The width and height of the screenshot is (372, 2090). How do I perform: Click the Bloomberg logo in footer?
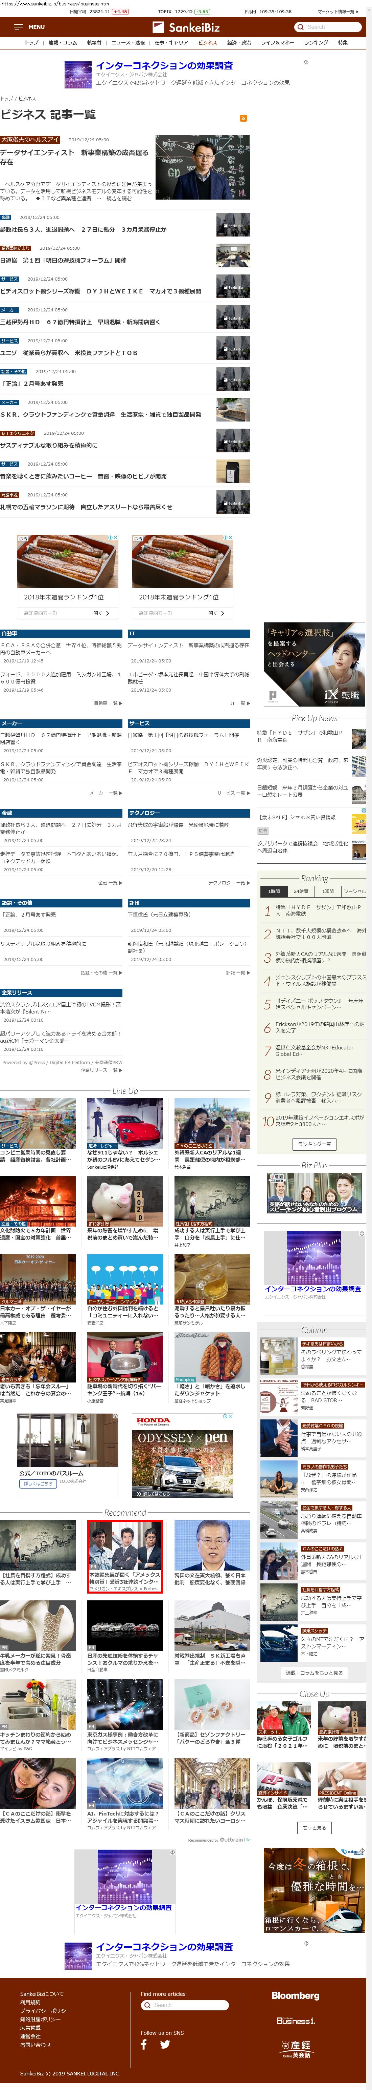point(295,1995)
